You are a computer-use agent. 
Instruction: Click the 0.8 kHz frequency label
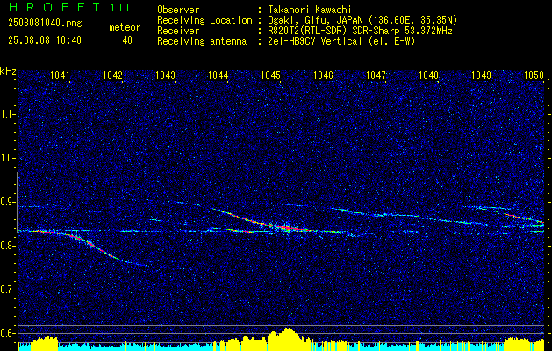pos(7,246)
